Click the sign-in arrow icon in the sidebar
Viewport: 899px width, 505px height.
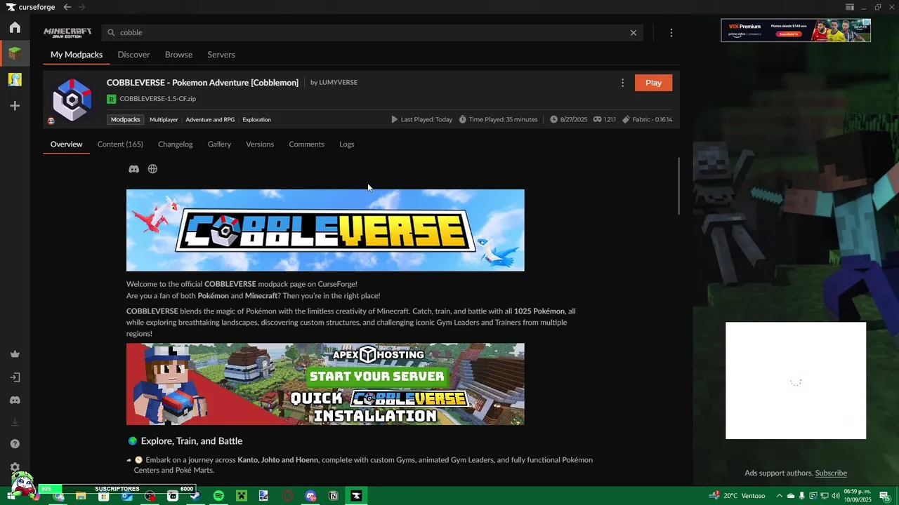tap(15, 377)
